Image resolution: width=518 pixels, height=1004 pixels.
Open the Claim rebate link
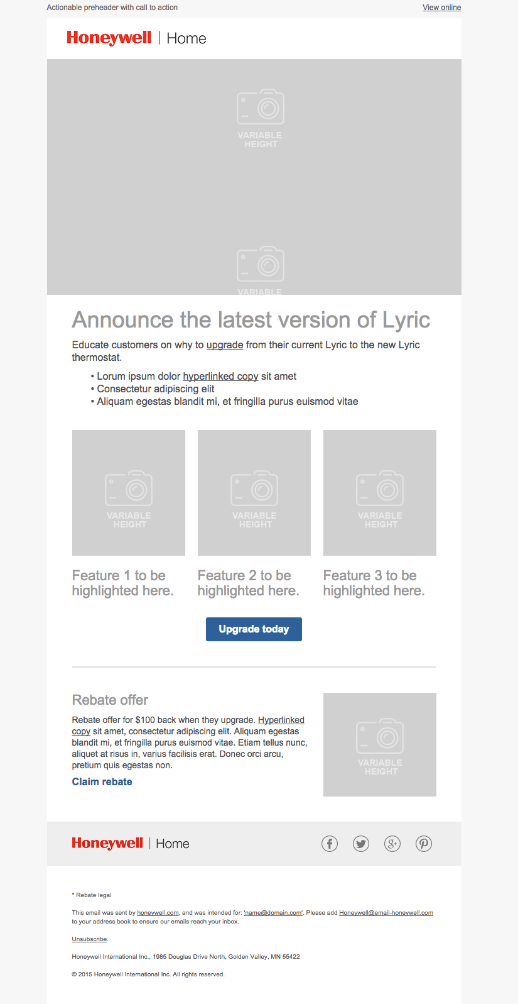(x=102, y=782)
